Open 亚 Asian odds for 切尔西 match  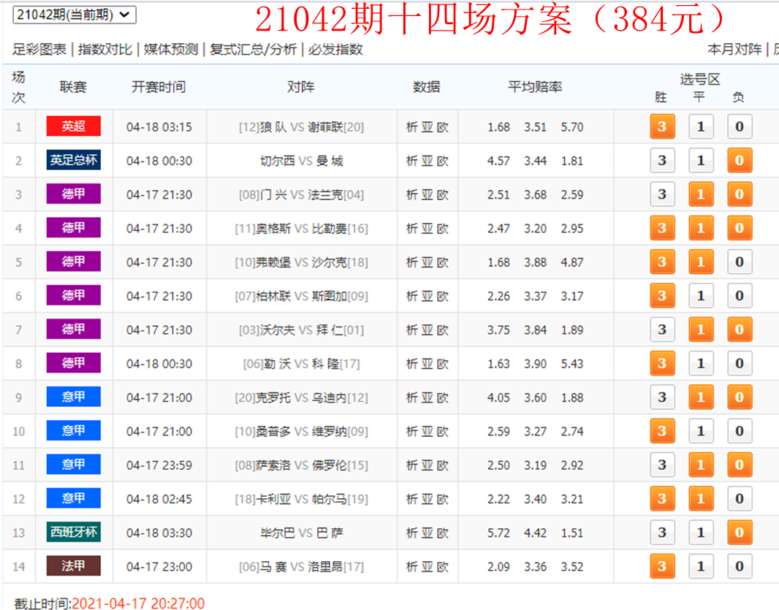tap(427, 161)
